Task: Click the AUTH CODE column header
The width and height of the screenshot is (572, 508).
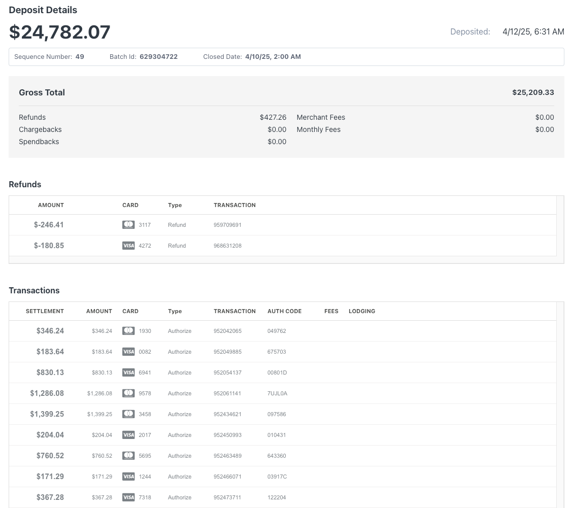Action: click(x=285, y=311)
